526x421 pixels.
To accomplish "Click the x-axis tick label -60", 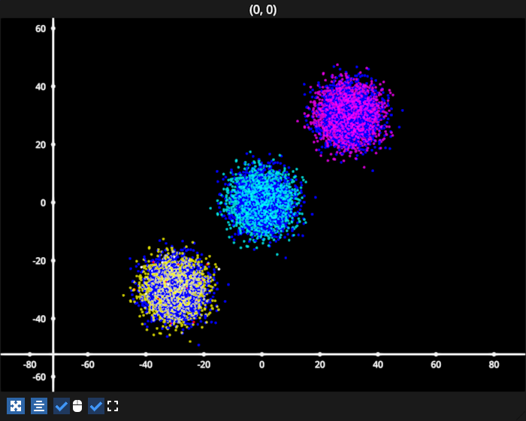I will point(88,365).
